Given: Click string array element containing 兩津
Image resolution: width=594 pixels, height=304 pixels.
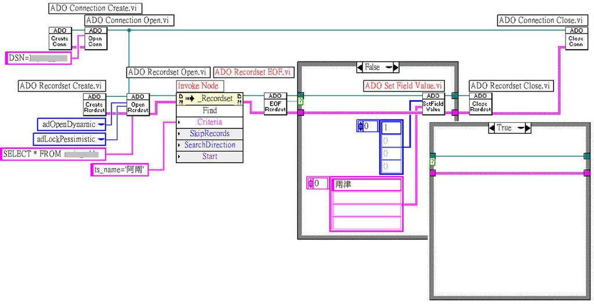Looking at the screenshot, I should coord(367,185).
